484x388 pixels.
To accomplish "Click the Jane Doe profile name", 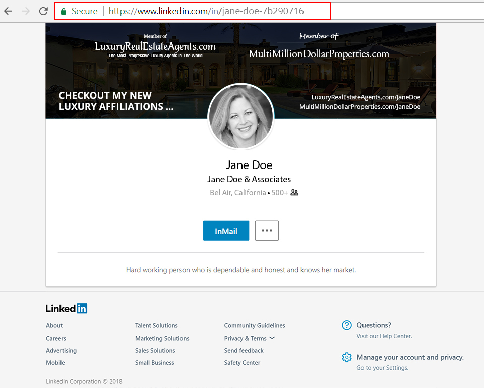I will click(x=249, y=165).
